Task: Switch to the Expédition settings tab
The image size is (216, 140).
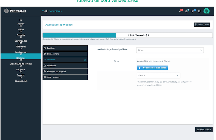Action: coord(65,66)
